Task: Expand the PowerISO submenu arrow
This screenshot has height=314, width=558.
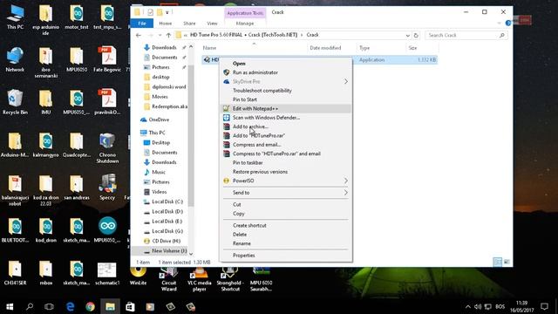Action: 345,181
